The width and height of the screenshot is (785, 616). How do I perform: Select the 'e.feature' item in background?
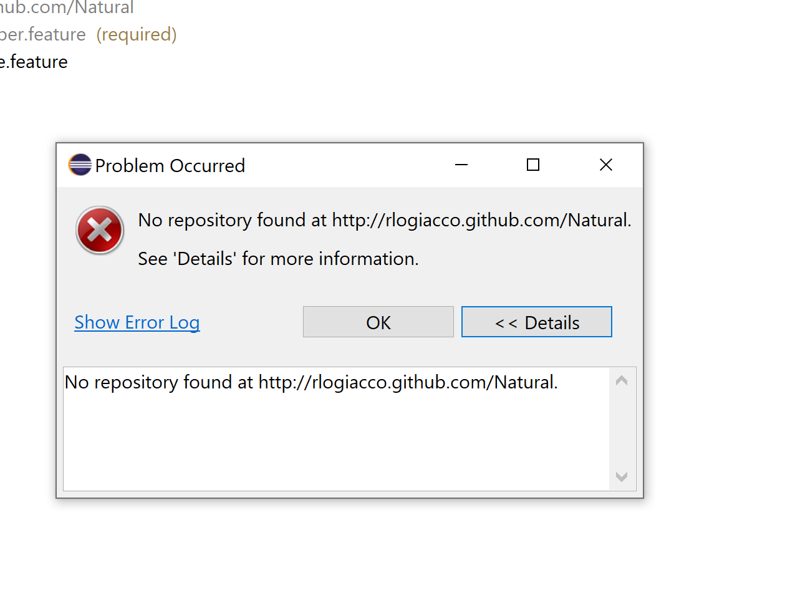point(34,62)
